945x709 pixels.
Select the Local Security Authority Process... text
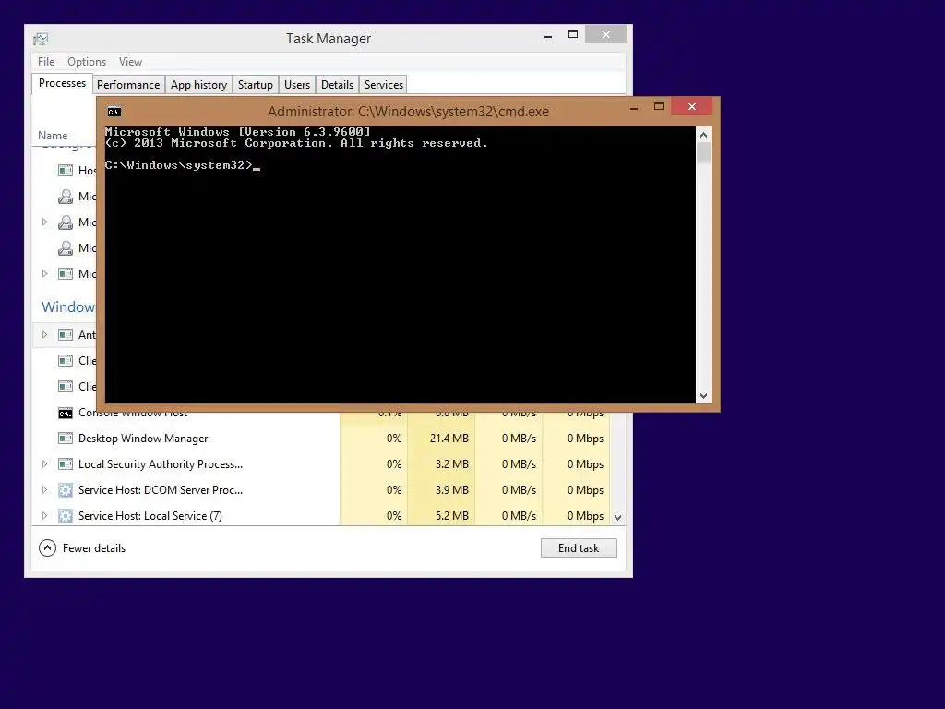pyautogui.click(x=161, y=464)
